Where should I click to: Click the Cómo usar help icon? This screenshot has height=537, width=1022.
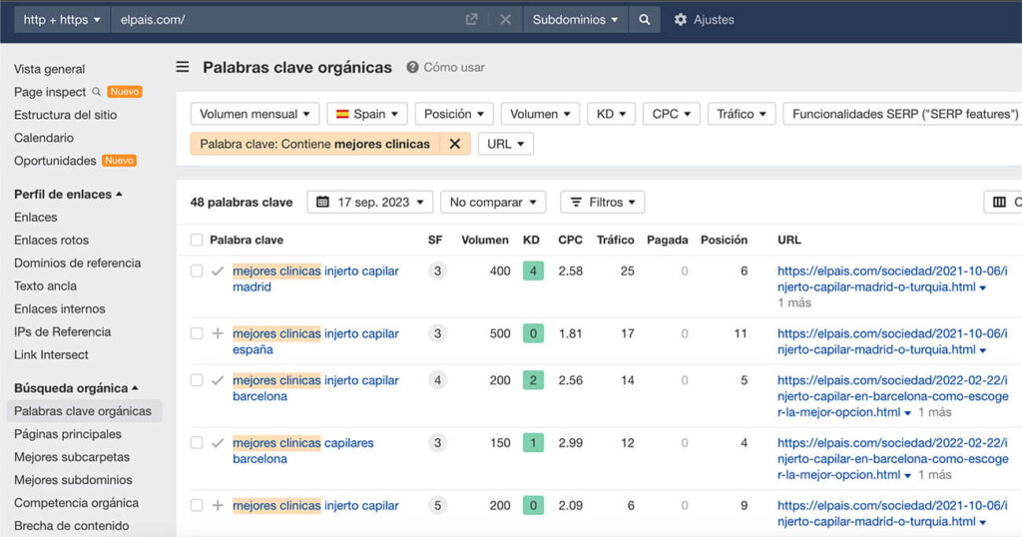(412, 67)
